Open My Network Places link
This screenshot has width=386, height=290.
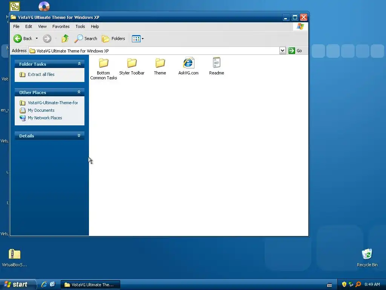[x=45, y=118]
